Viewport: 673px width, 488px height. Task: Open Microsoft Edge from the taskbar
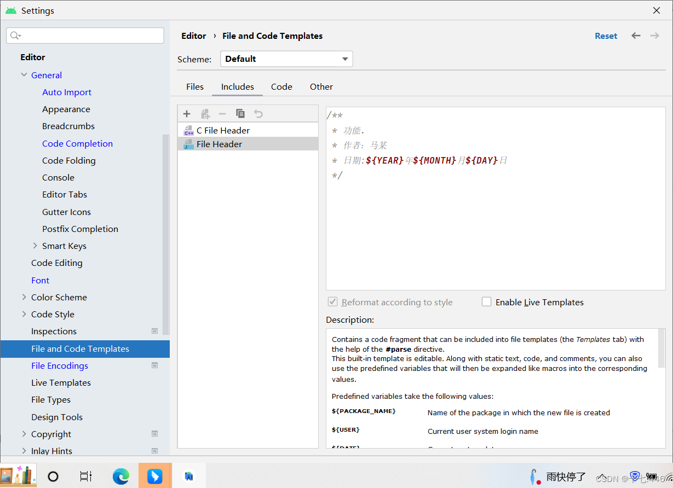(x=121, y=475)
